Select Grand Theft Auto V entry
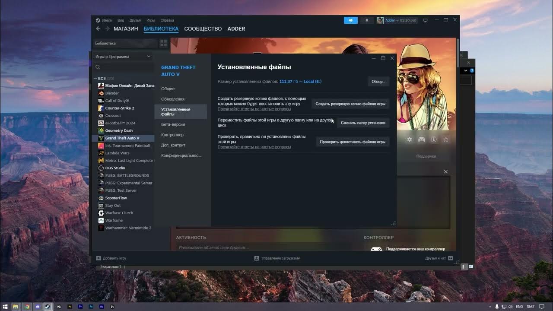The height and width of the screenshot is (311, 553). [x=123, y=138]
